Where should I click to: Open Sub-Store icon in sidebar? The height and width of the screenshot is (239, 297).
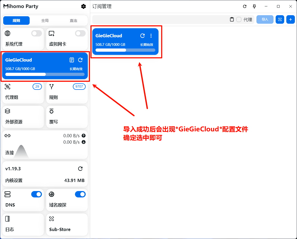pos(52,219)
